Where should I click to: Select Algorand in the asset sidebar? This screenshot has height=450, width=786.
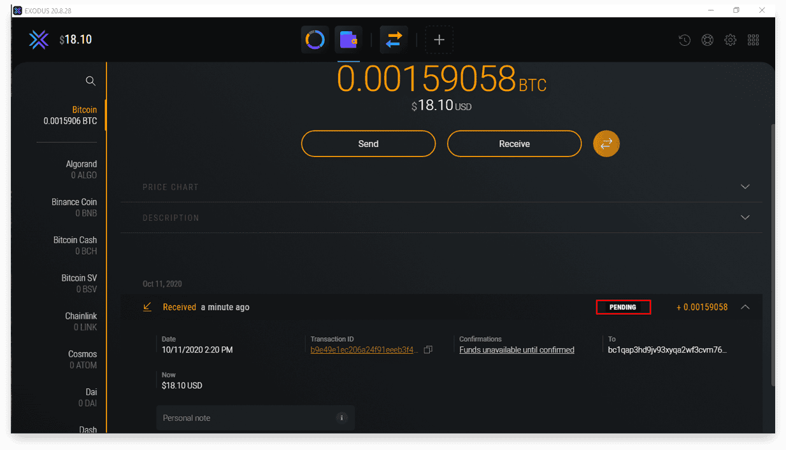pyautogui.click(x=82, y=169)
